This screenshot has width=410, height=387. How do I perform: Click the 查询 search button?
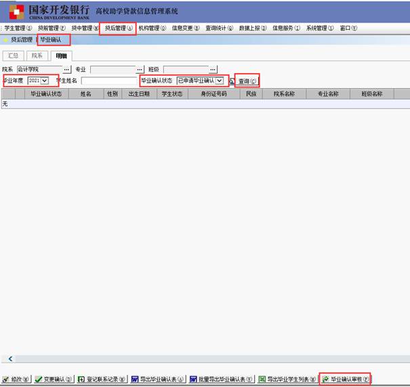[247, 81]
